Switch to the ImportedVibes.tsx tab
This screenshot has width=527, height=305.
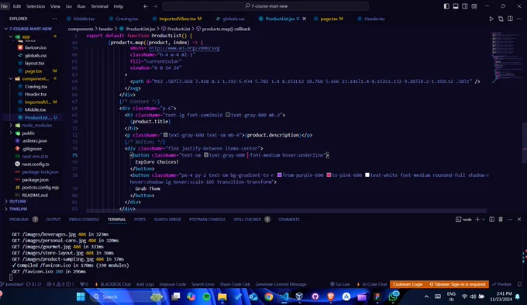click(x=177, y=19)
